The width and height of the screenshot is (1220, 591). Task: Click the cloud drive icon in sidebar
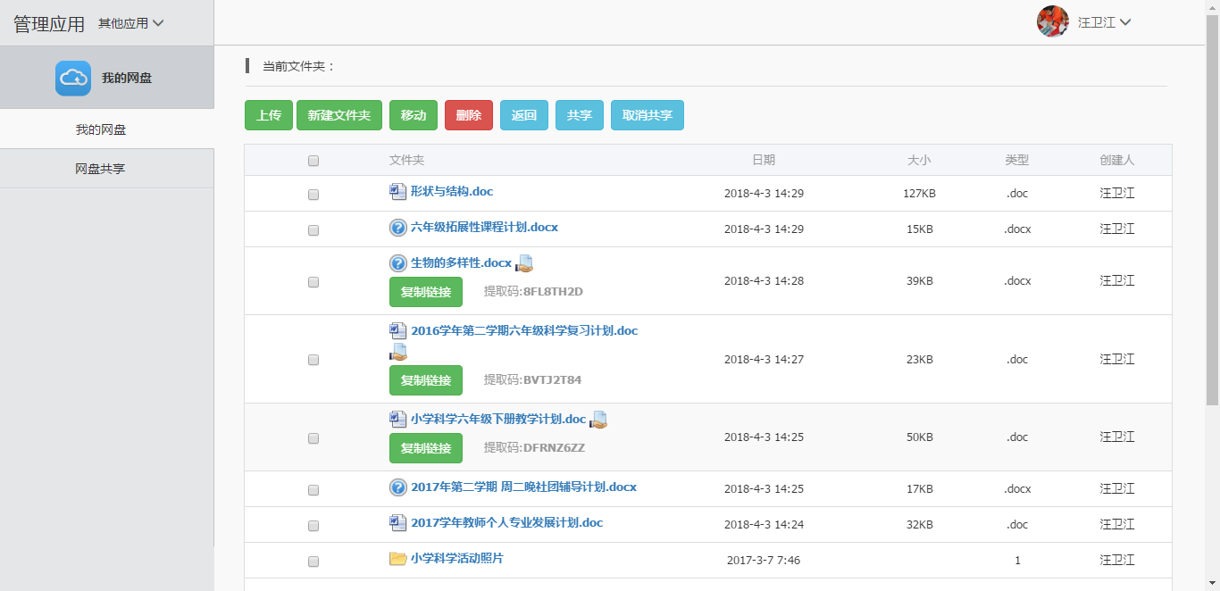click(x=73, y=78)
